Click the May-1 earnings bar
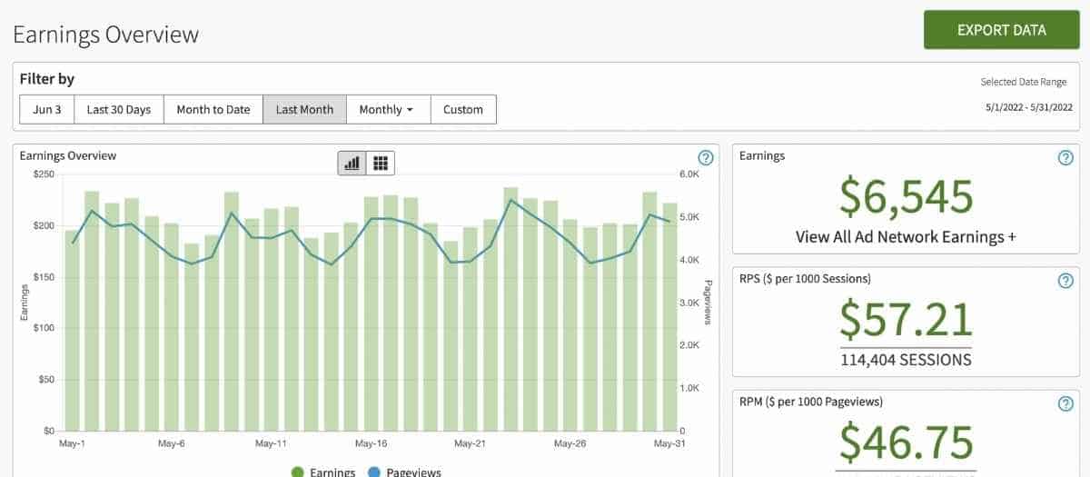1090x477 pixels. tap(72, 332)
